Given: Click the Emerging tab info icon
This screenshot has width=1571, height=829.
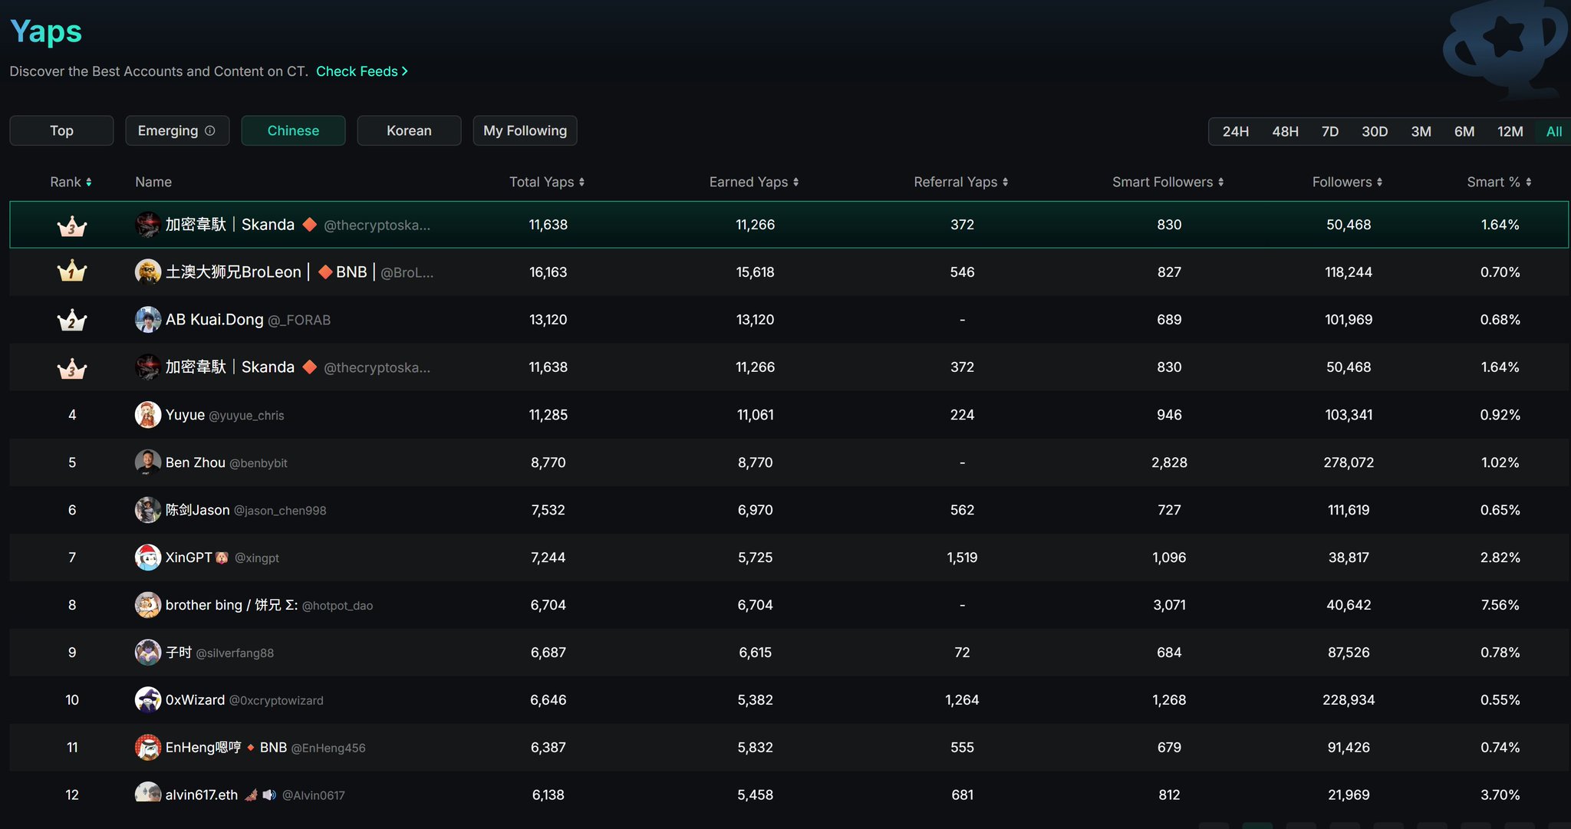Looking at the screenshot, I should (x=210, y=130).
